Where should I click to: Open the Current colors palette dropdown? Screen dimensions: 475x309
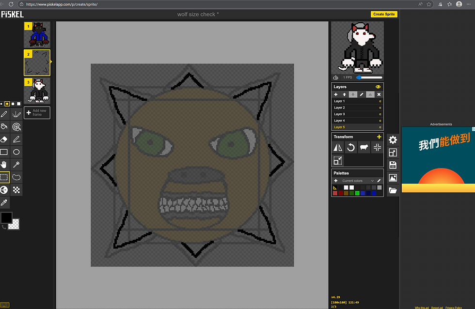tap(358, 181)
